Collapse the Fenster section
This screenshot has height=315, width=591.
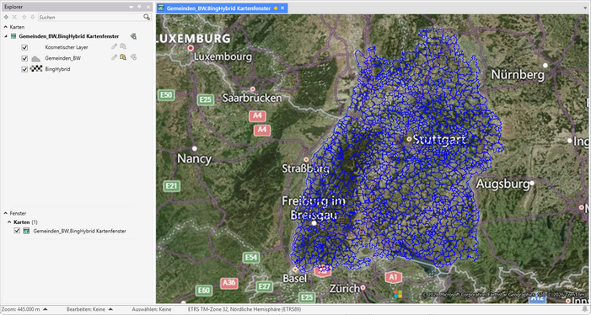pos(6,213)
